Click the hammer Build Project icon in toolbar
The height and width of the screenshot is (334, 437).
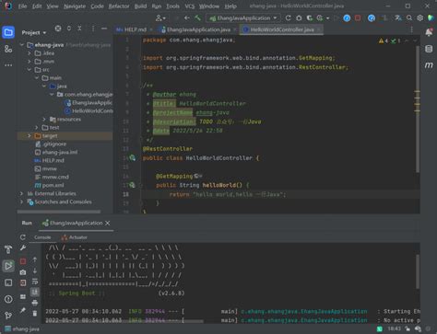(x=197, y=18)
